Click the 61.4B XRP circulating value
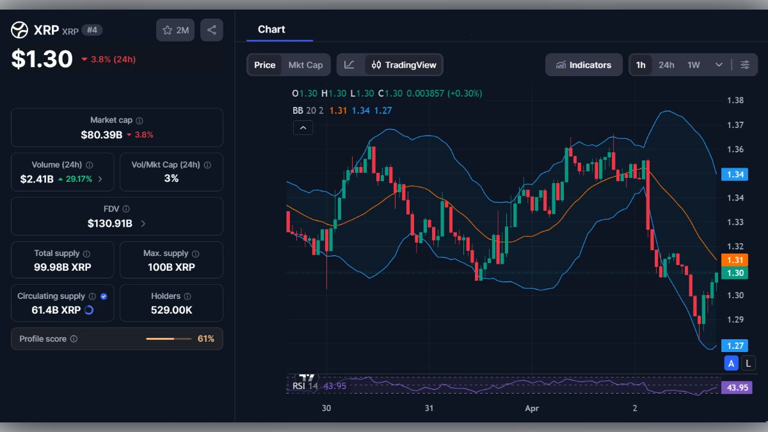 (57, 310)
